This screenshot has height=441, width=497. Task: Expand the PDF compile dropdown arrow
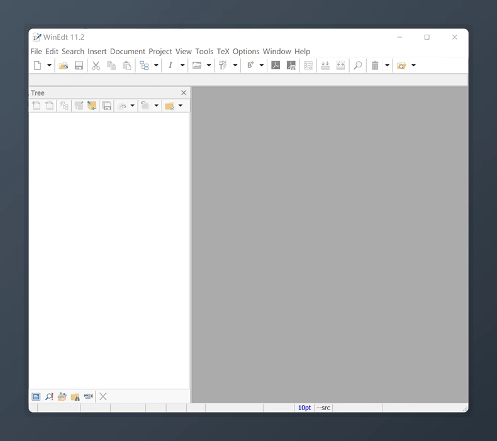click(x=235, y=66)
